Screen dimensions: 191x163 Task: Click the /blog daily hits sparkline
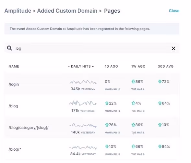pyautogui.click(x=83, y=103)
